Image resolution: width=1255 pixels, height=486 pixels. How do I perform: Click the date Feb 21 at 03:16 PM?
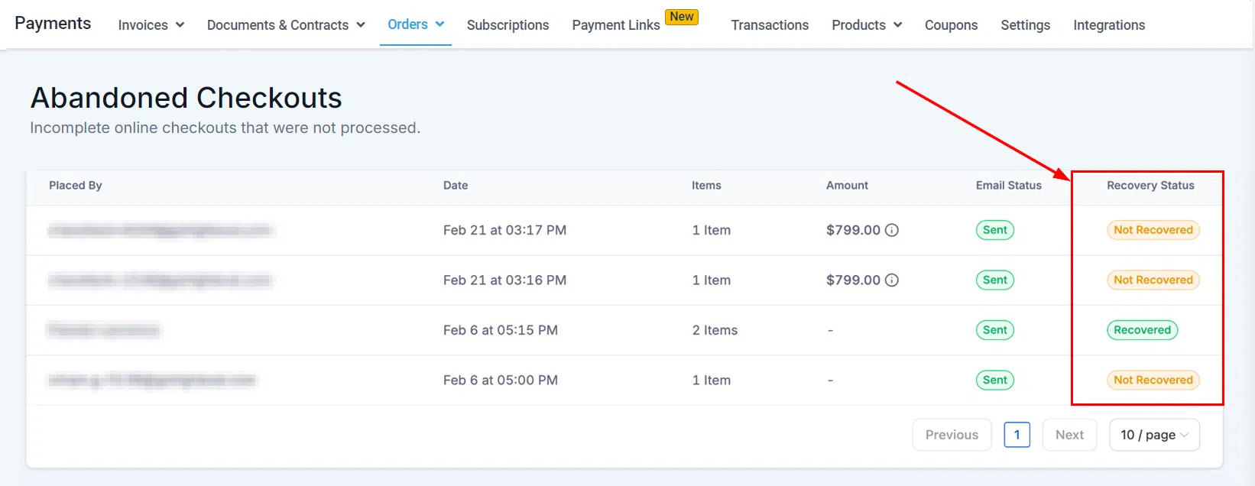point(504,280)
